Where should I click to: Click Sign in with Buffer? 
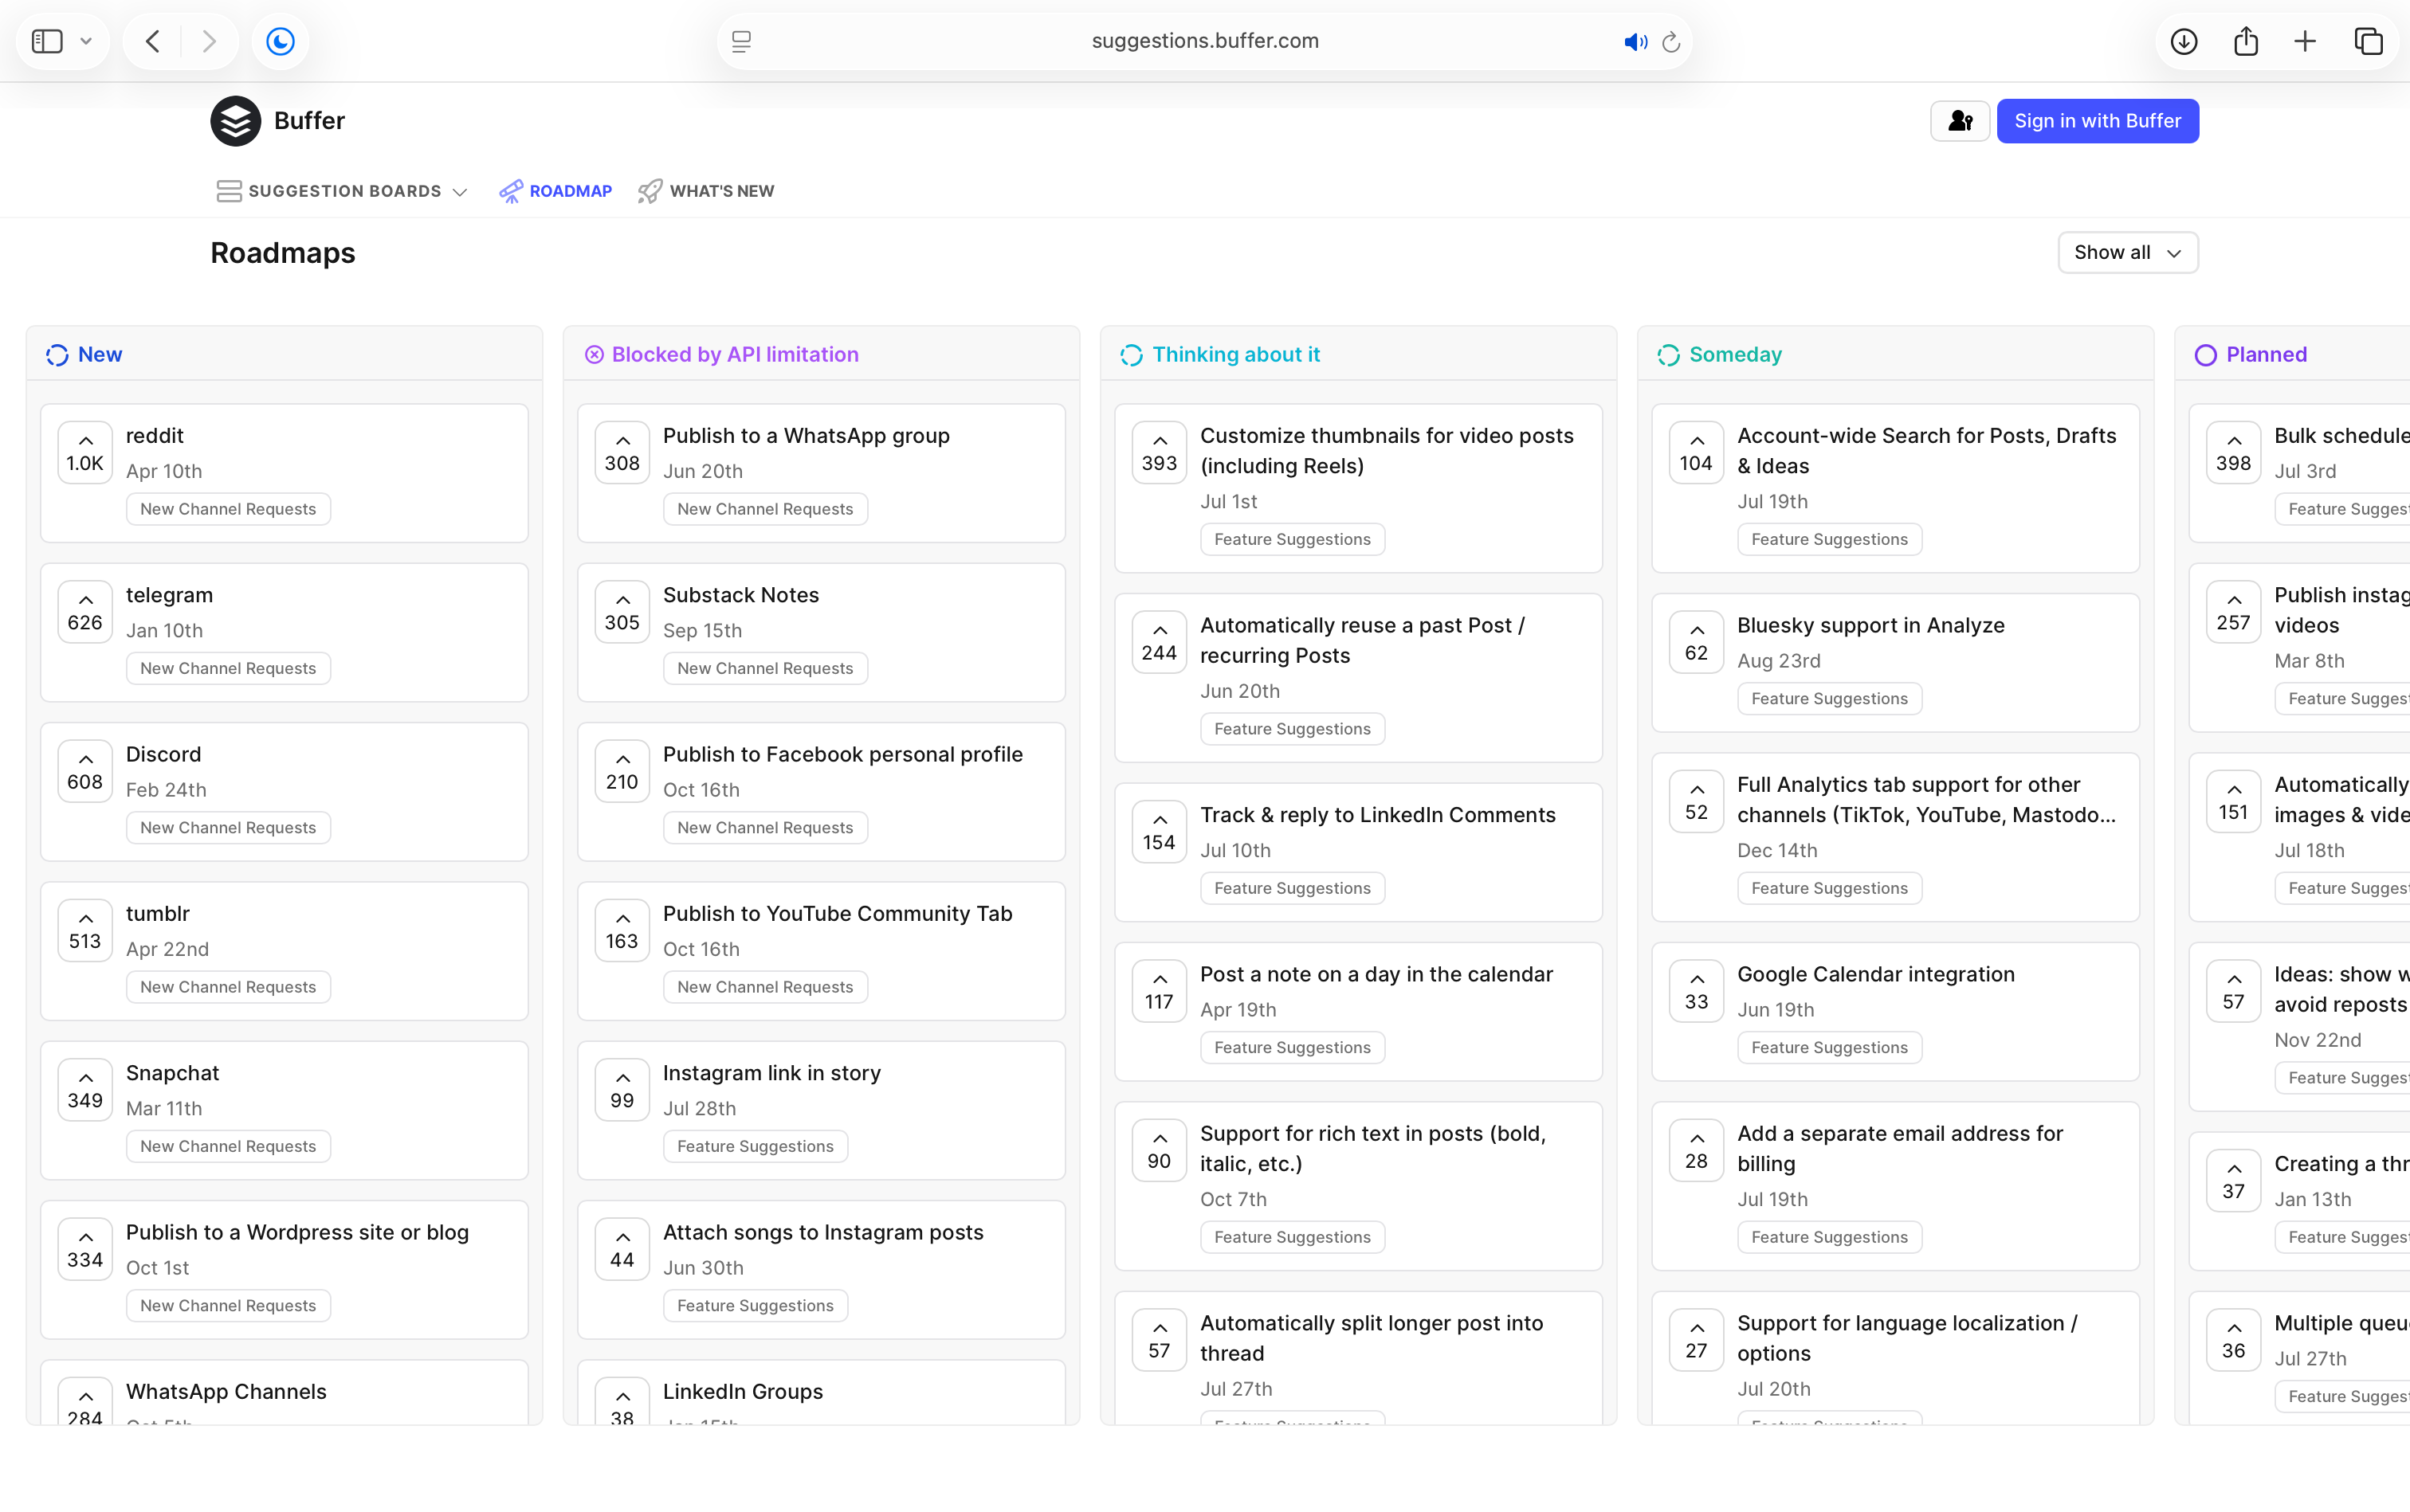(x=2097, y=120)
